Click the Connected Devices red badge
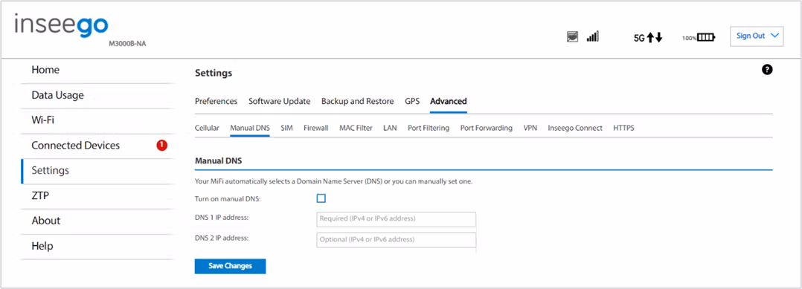This screenshot has height=289, width=802. (x=161, y=146)
